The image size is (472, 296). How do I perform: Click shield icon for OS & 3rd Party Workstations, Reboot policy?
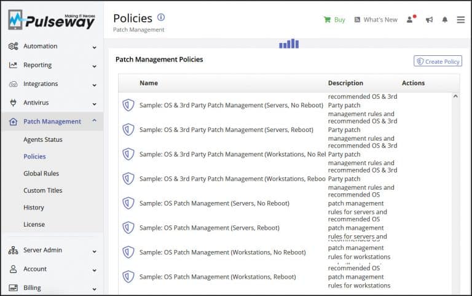tap(128, 179)
